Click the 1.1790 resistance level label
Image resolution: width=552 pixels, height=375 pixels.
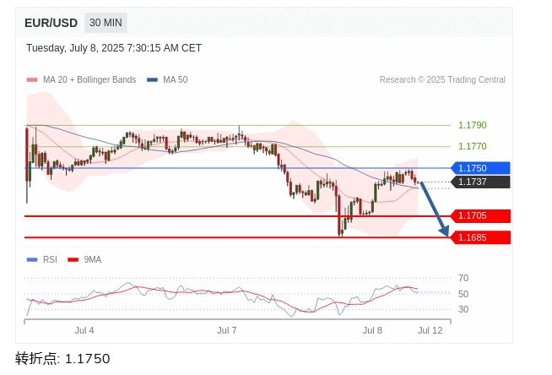click(472, 125)
